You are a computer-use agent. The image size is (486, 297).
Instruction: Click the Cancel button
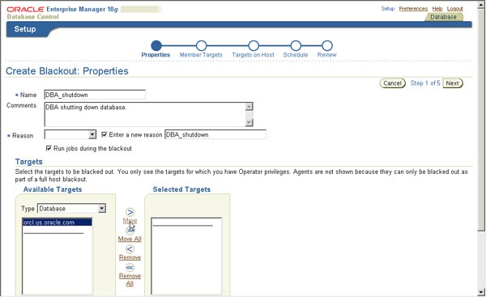(x=392, y=83)
